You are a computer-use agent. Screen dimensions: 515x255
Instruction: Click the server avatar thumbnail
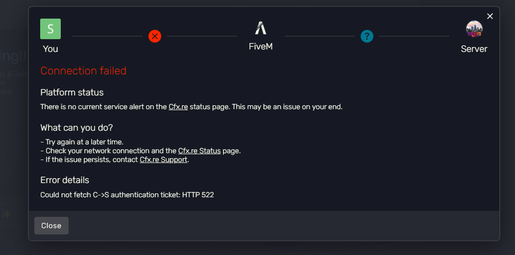click(474, 29)
